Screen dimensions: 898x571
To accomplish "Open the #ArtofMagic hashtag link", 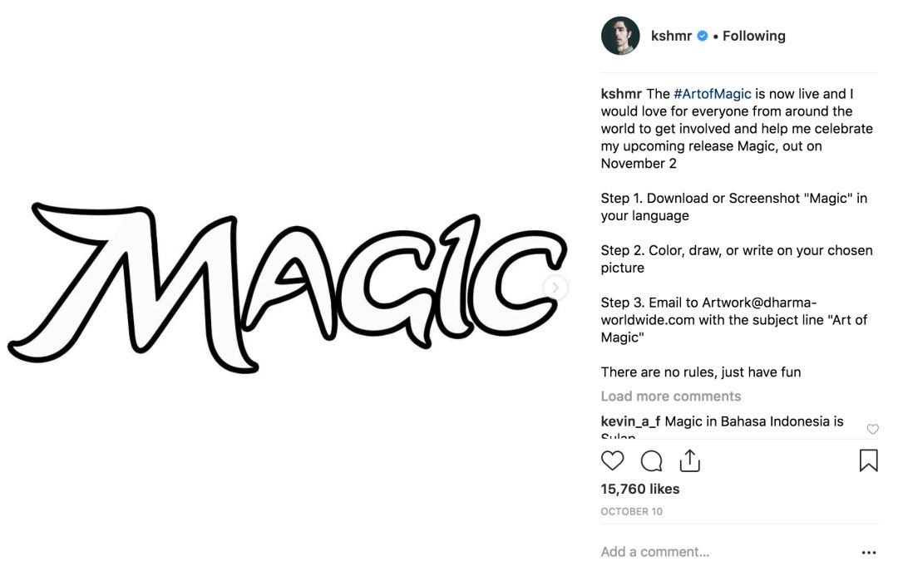I will pyautogui.click(x=713, y=94).
